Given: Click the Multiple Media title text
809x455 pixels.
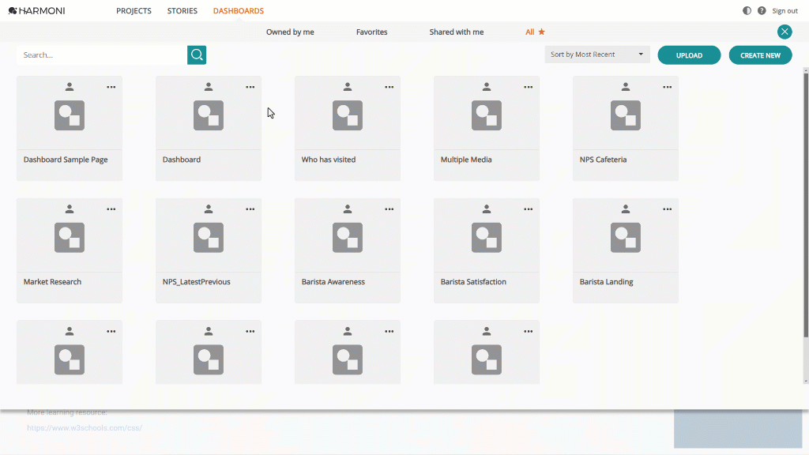Looking at the screenshot, I should pyautogui.click(x=466, y=160).
